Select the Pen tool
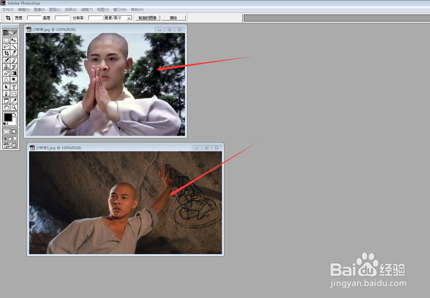This screenshot has height=298, width=430. click(x=6, y=93)
